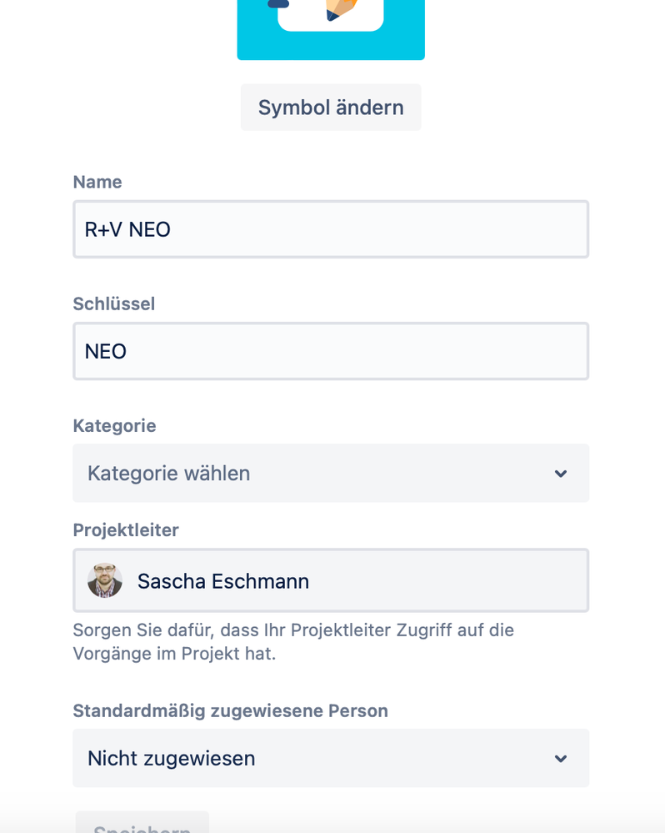Screen dimensions: 665x833
Task: Select the Projektleiter field showing Sascha Eschmann
Action: (x=331, y=580)
